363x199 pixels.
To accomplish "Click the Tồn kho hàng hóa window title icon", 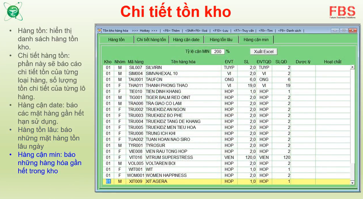I will coord(100,30).
